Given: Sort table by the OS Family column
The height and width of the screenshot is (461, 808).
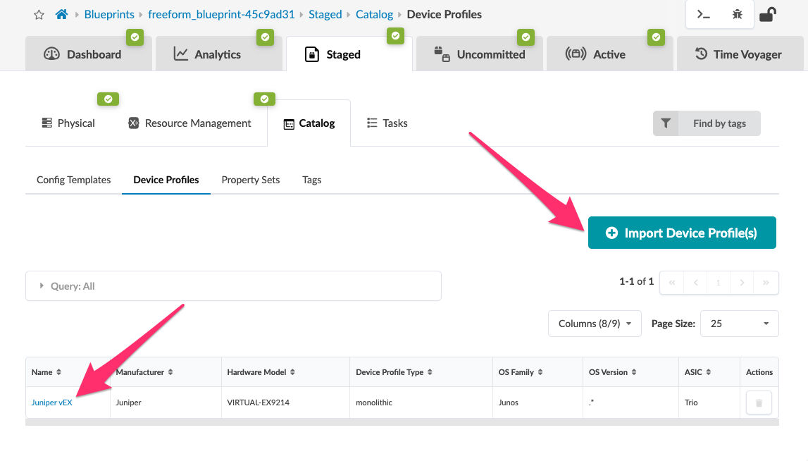Looking at the screenshot, I should click(x=521, y=372).
